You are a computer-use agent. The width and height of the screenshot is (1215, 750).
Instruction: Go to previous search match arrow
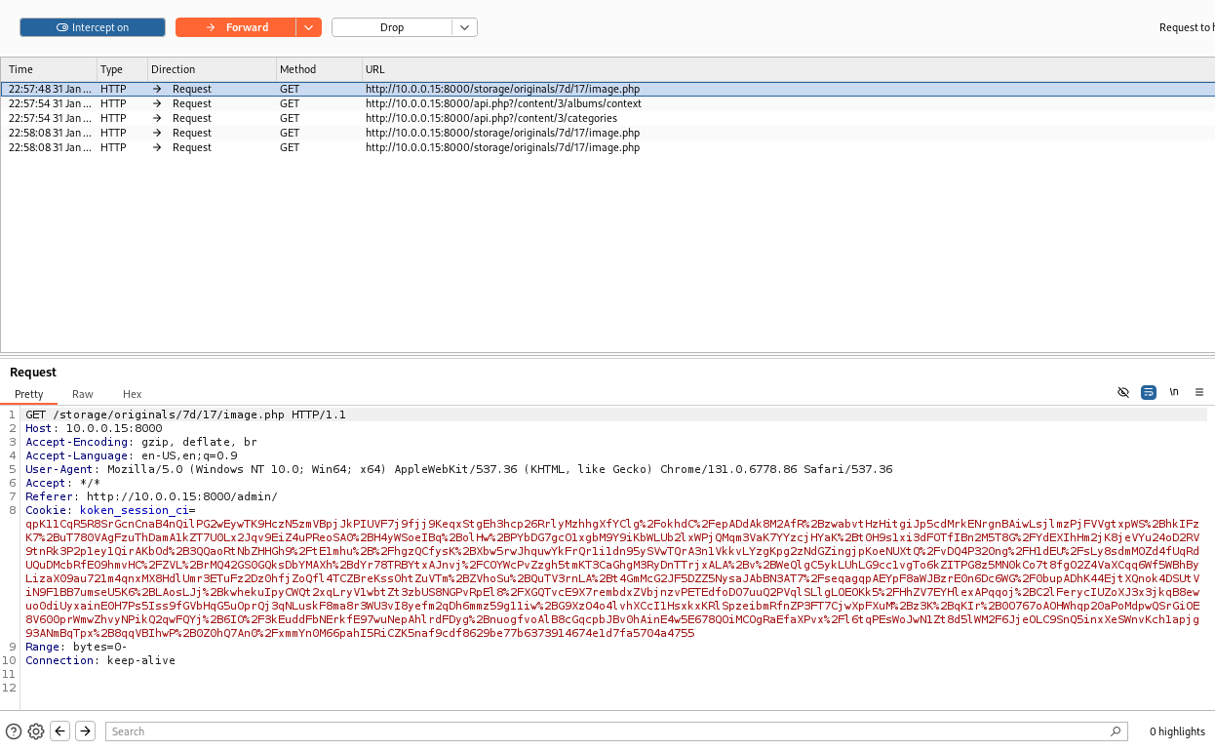tap(60, 731)
